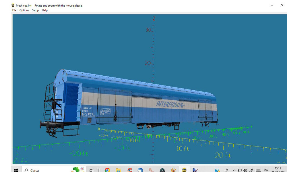Open the people icon in the taskbar
The width and height of the screenshot is (287, 172).
(x=226, y=170)
